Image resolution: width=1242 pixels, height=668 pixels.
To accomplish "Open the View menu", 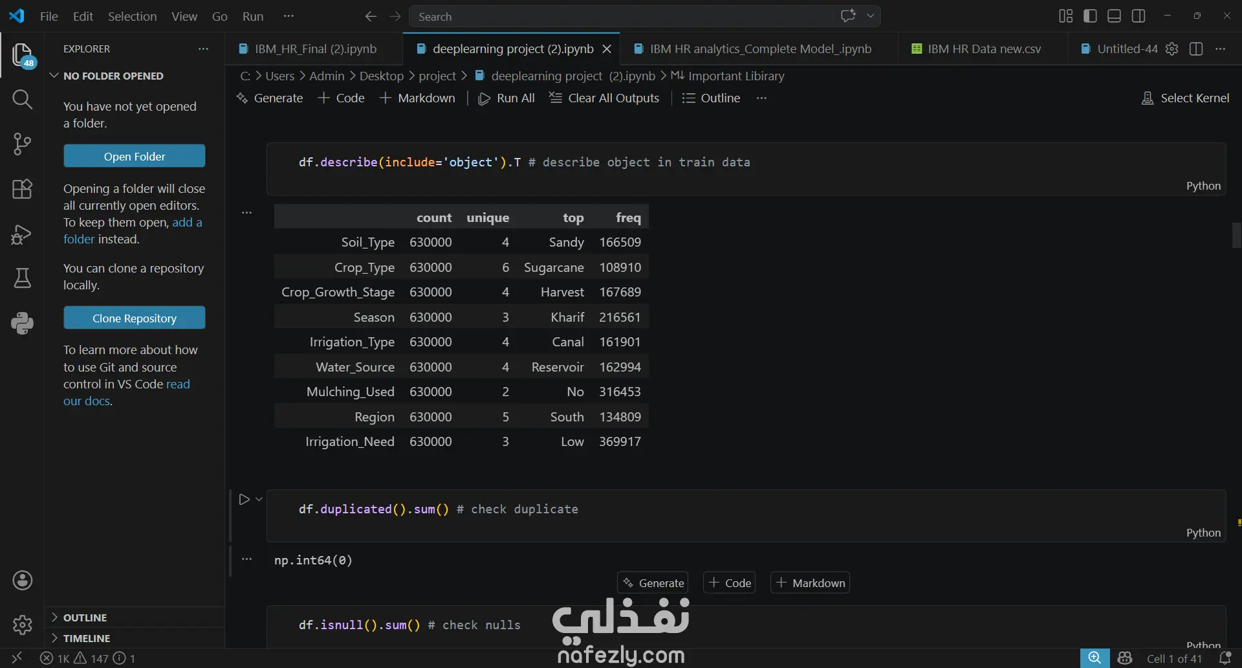I will (184, 16).
